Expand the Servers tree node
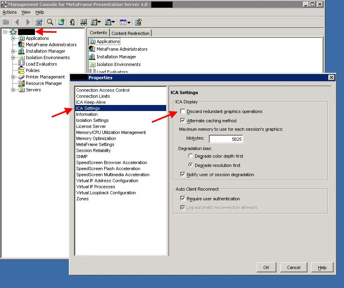 pos(13,90)
